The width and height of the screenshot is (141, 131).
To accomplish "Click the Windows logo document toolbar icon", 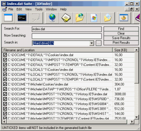I will 94,18.
